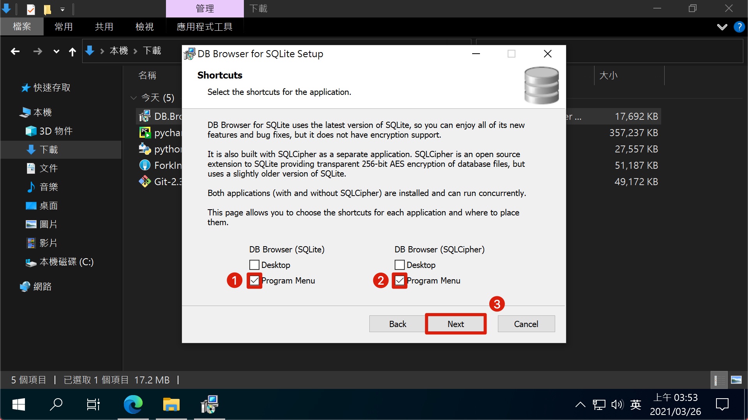
Task: Open Task View from the taskbar
Action: coord(93,404)
